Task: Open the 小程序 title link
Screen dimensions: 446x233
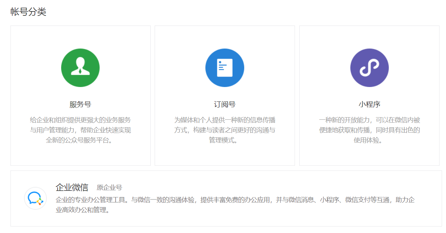Action: click(x=369, y=105)
